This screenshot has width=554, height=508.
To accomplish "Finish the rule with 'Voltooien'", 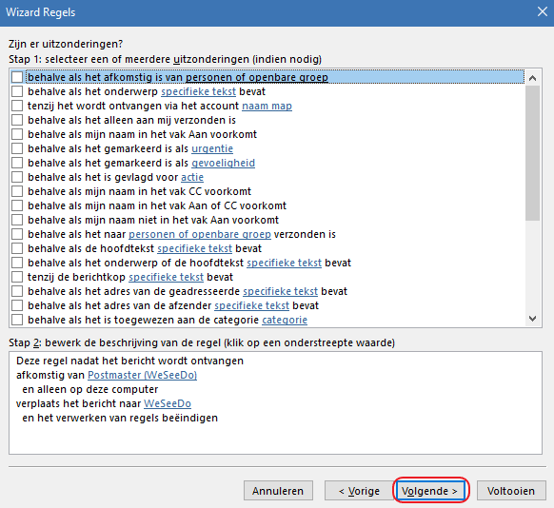I will click(511, 490).
